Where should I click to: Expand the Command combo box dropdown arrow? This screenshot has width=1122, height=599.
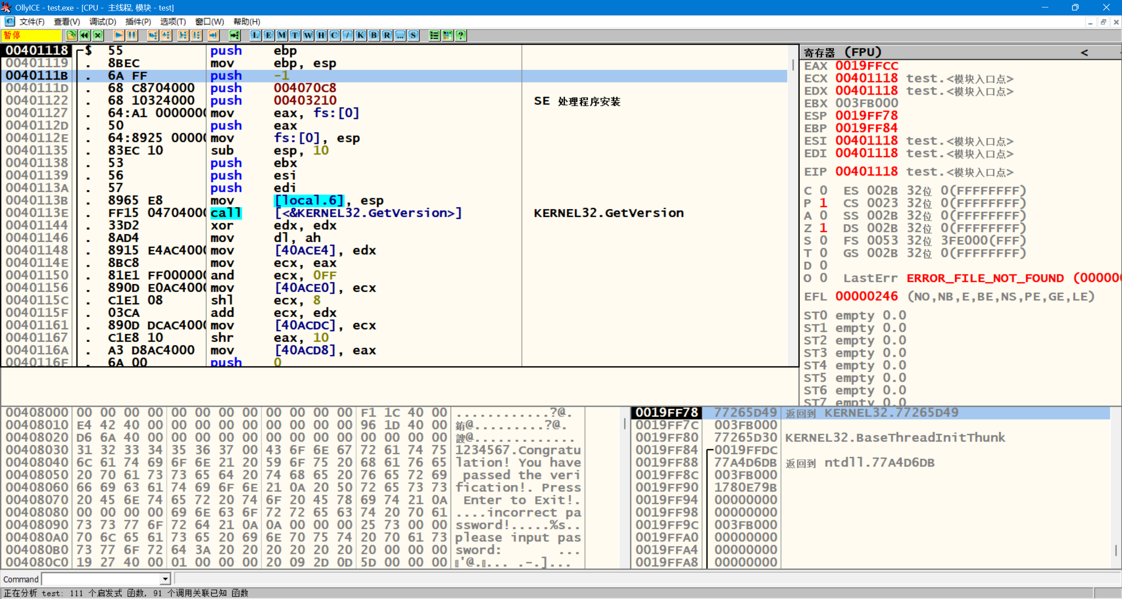coord(165,579)
